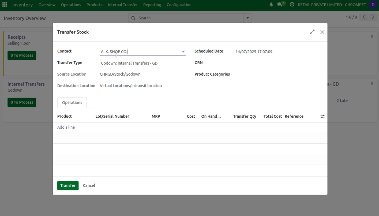This screenshot has width=379, height=216.
Task: Open the search filters dropdown arrow
Action: (x=247, y=18)
